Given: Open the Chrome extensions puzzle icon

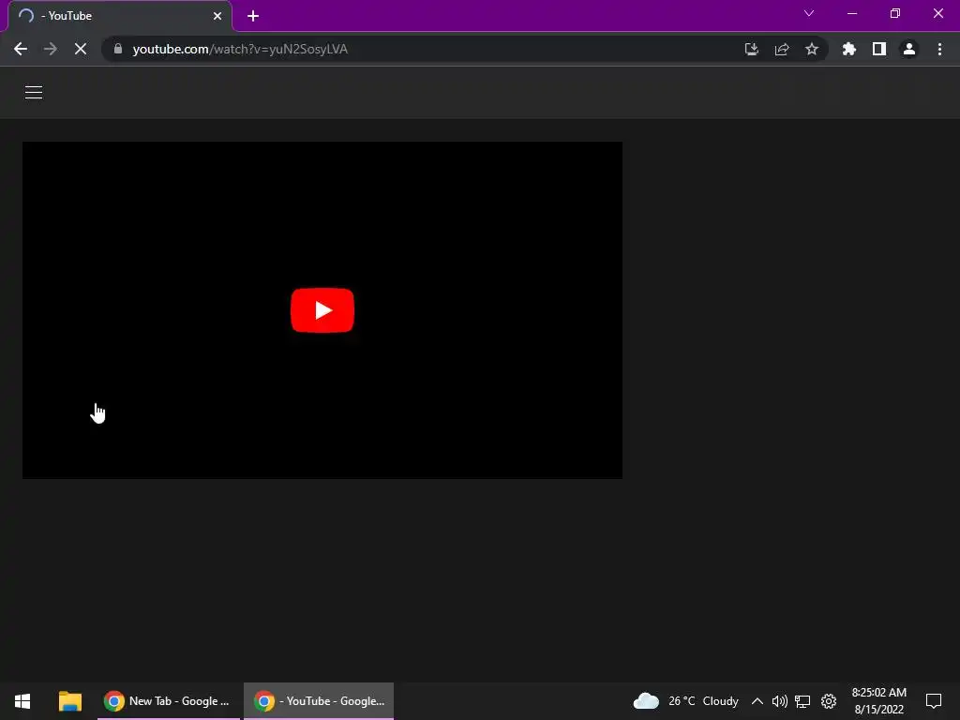Looking at the screenshot, I should (849, 49).
